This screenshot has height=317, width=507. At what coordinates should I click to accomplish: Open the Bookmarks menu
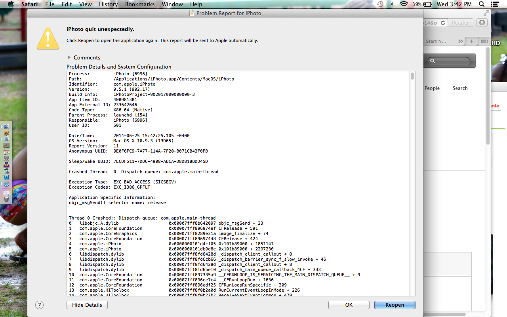141,4
